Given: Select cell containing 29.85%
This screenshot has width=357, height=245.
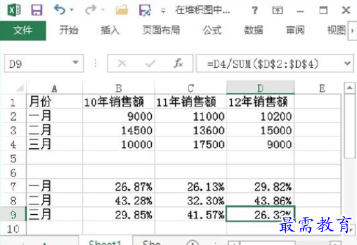Looking at the screenshot, I should (x=119, y=214).
